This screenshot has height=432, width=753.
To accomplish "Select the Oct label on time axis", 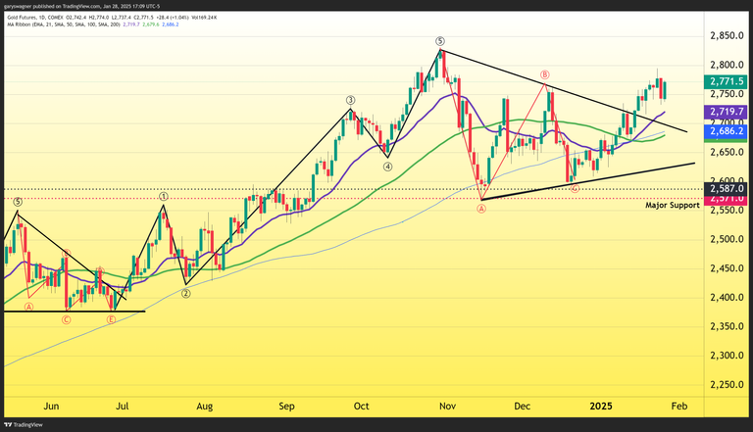I will coord(362,404).
